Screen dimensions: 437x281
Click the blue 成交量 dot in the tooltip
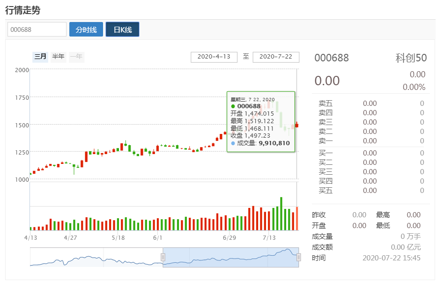click(x=233, y=143)
